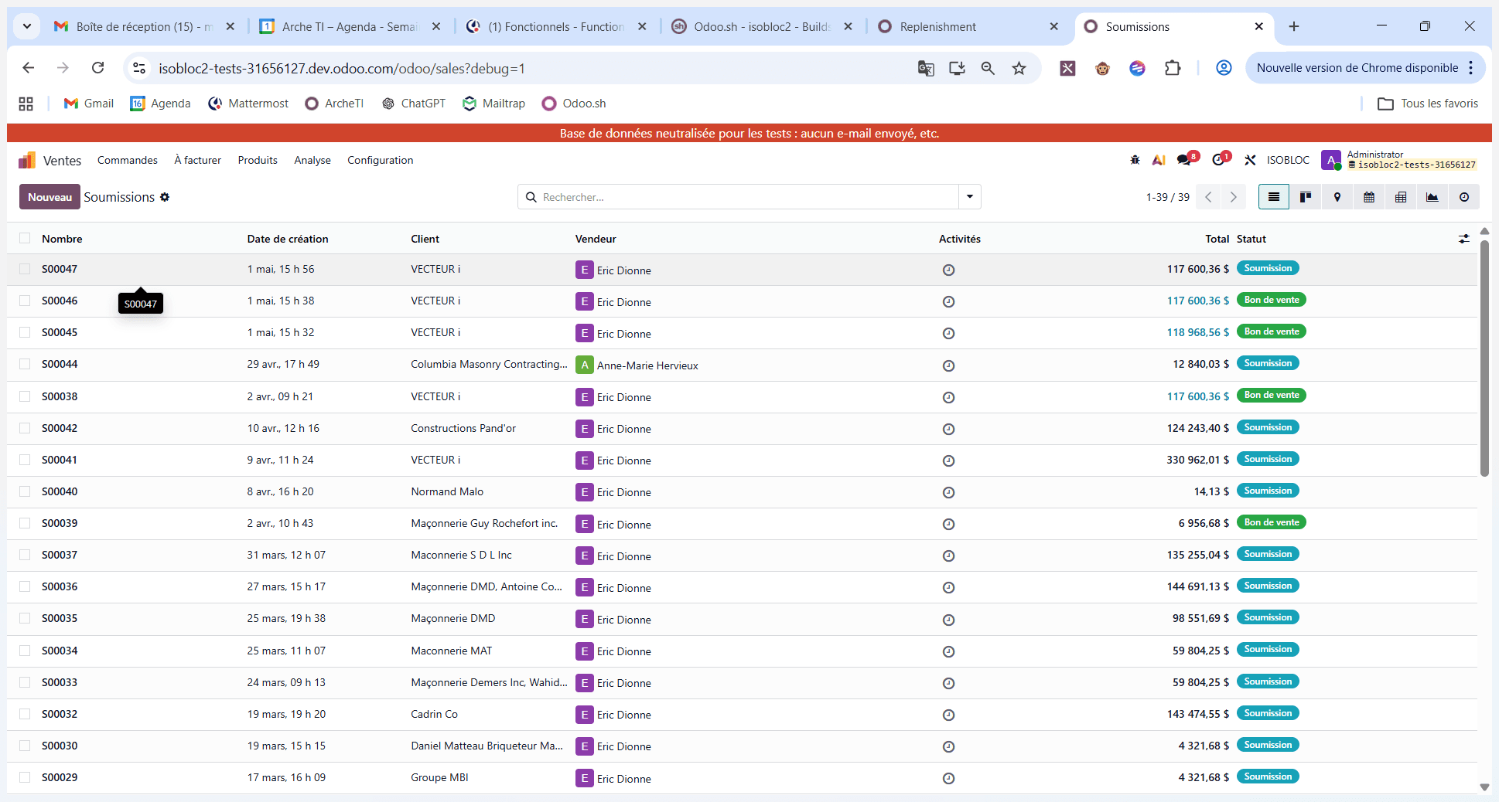Click the vertical scrollbar of the list

(x=1484, y=359)
